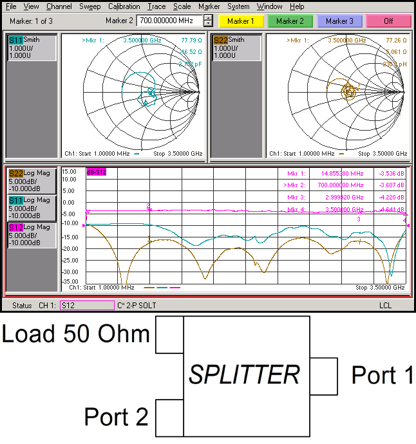Image resolution: width=416 pixels, height=444 pixels.
Task: Increment marker frequency with up arrow
Action: pyautogui.click(x=208, y=19)
